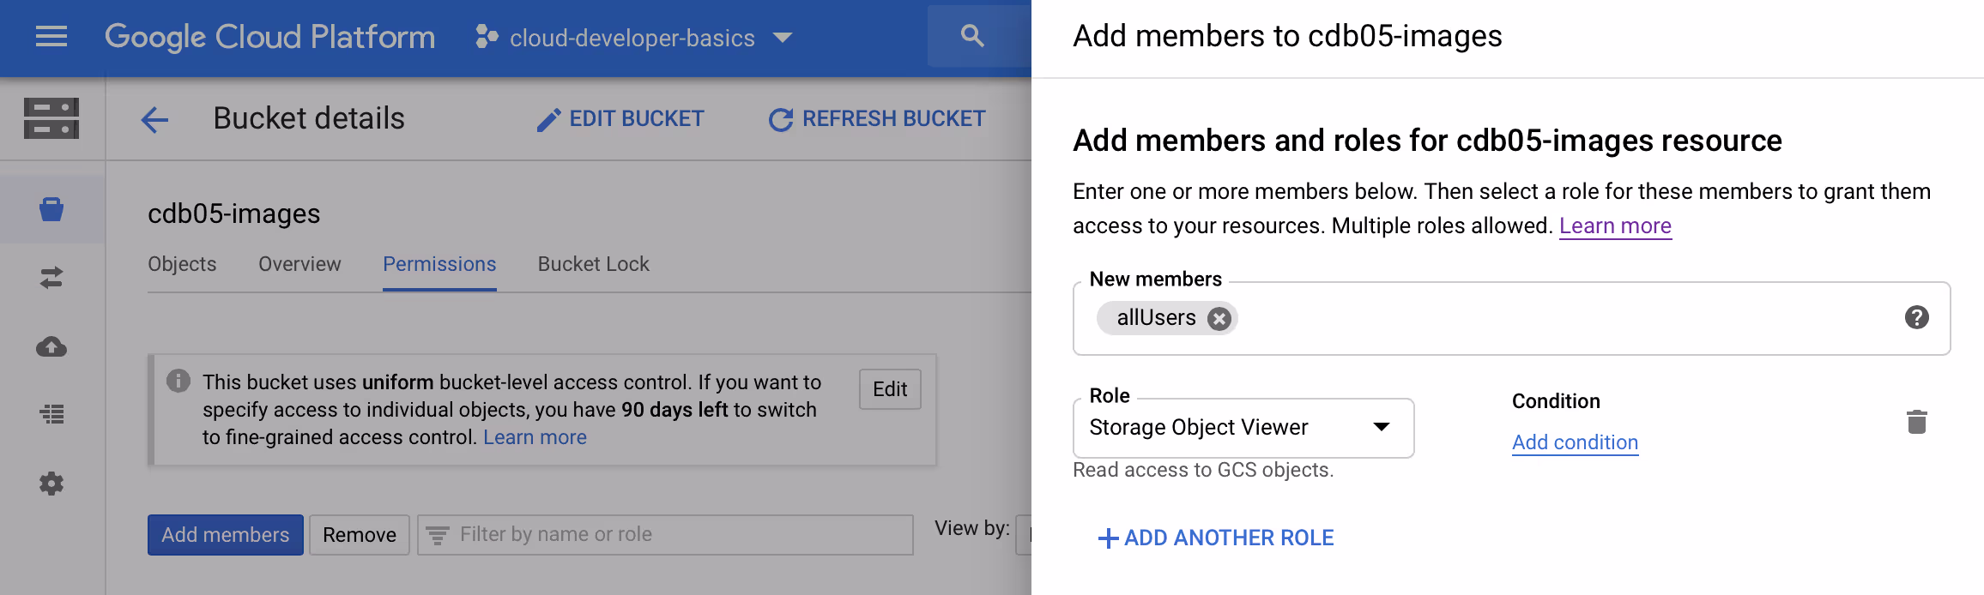
Task: Open the Transfer sidebar icon
Action: [51, 278]
